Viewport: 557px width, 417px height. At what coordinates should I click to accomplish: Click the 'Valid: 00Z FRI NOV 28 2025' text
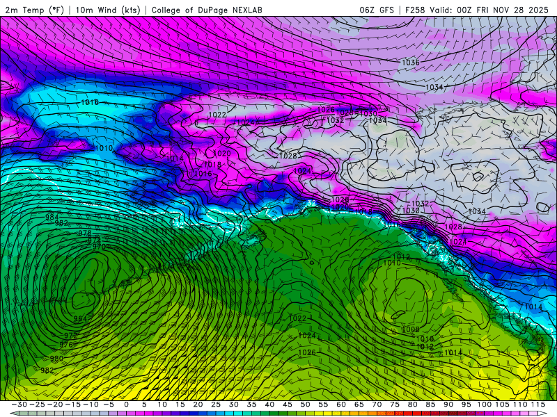[x=489, y=10]
